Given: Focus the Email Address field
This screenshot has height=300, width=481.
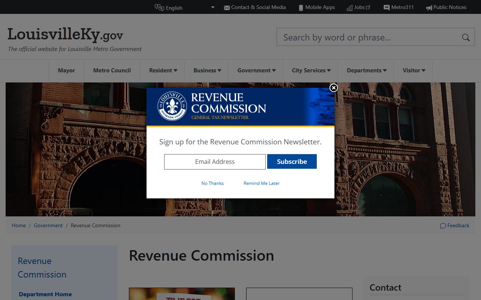Looking at the screenshot, I should tap(215, 162).
